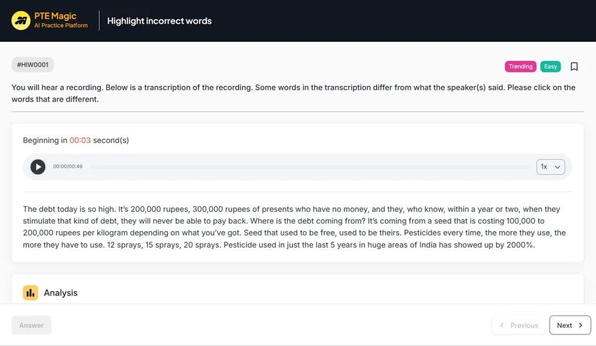Click the "Highlight incorrect words" header title
The width and height of the screenshot is (596, 346).
tap(159, 21)
